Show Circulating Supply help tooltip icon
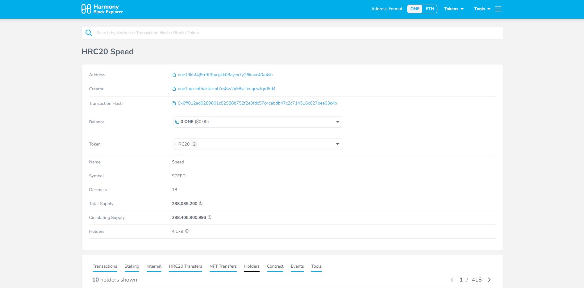The height and width of the screenshot is (288, 584). [210, 217]
